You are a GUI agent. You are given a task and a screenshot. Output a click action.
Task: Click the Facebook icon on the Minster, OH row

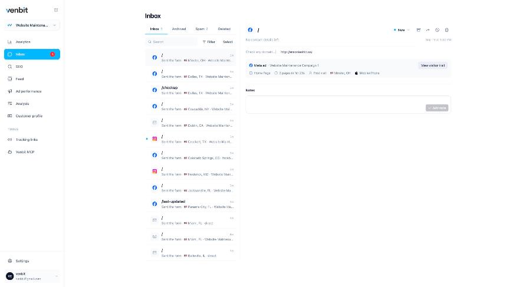pyautogui.click(x=155, y=58)
